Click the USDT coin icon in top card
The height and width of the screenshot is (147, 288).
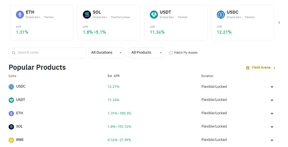154,15
